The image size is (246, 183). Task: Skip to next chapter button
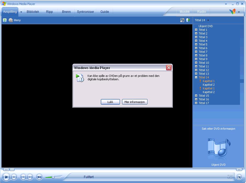(30, 177)
